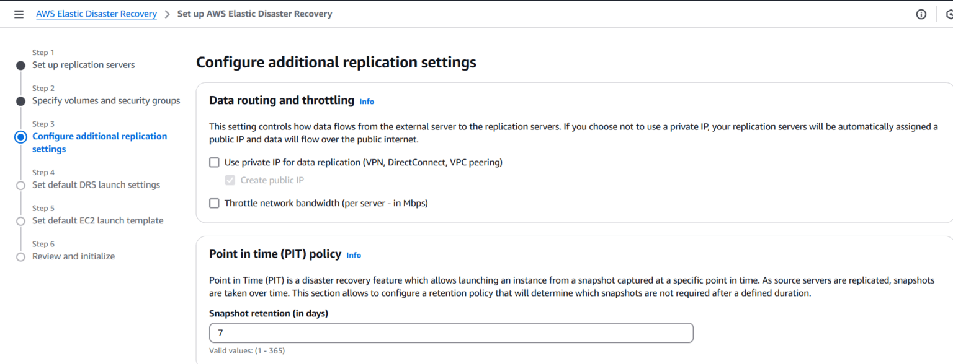
Task: Click the Step 6 Review and initialize circle
Action: tap(20, 256)
